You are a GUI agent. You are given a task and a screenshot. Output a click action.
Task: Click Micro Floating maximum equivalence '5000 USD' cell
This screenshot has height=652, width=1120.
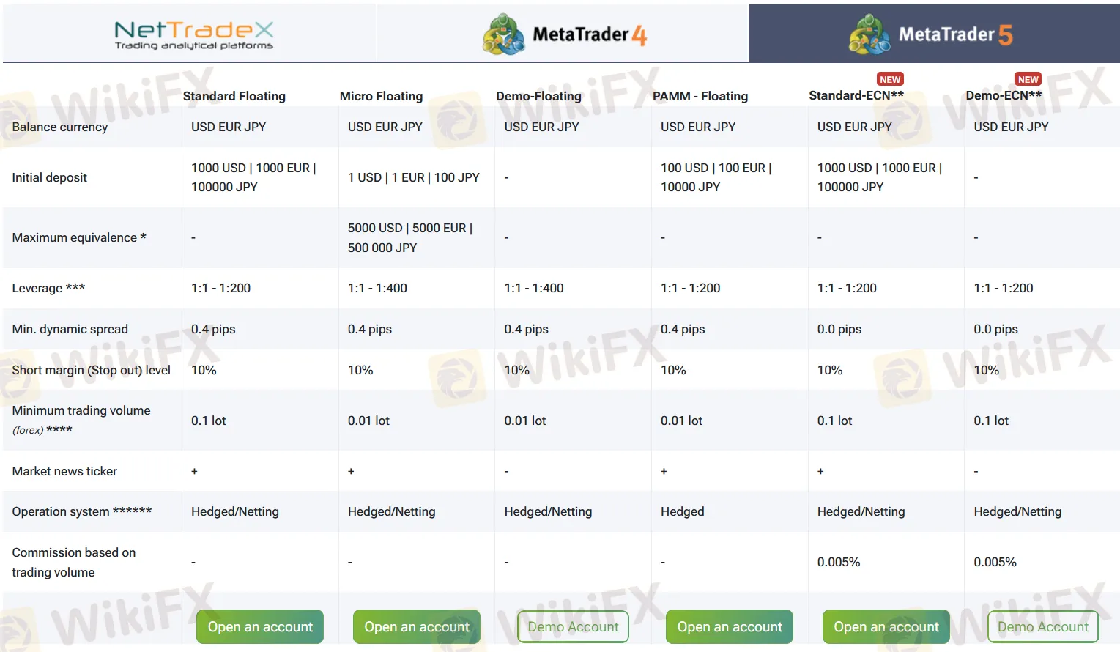pos(410,237)
